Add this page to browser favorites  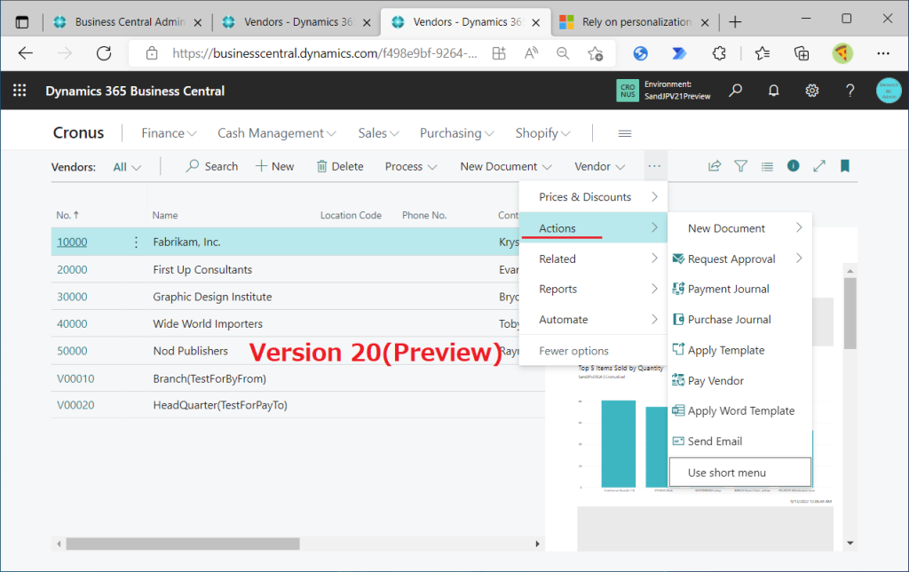pyautogui.click(x=595, y=53)
